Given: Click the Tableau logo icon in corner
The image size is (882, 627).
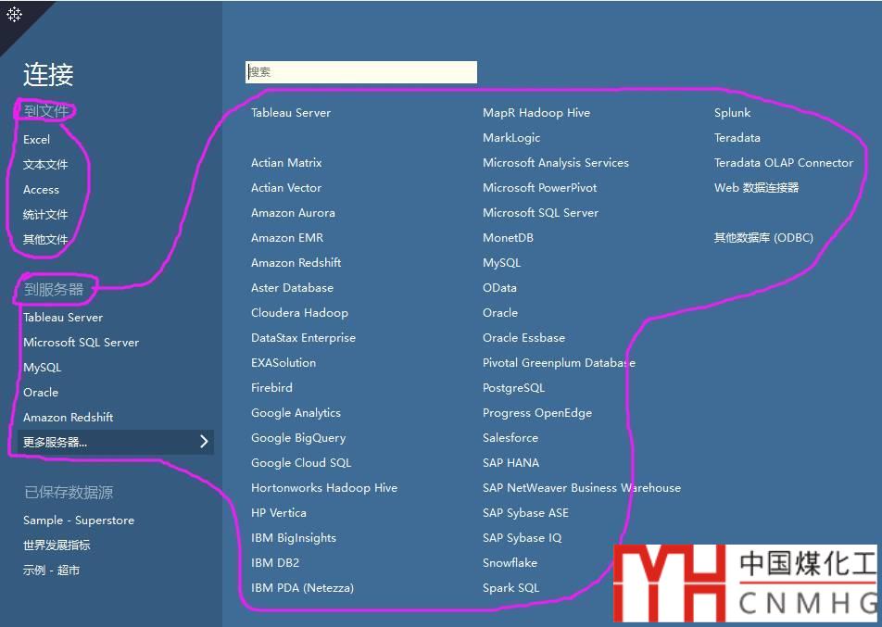Looking at the screenshot, I should [x=14, y=14].
